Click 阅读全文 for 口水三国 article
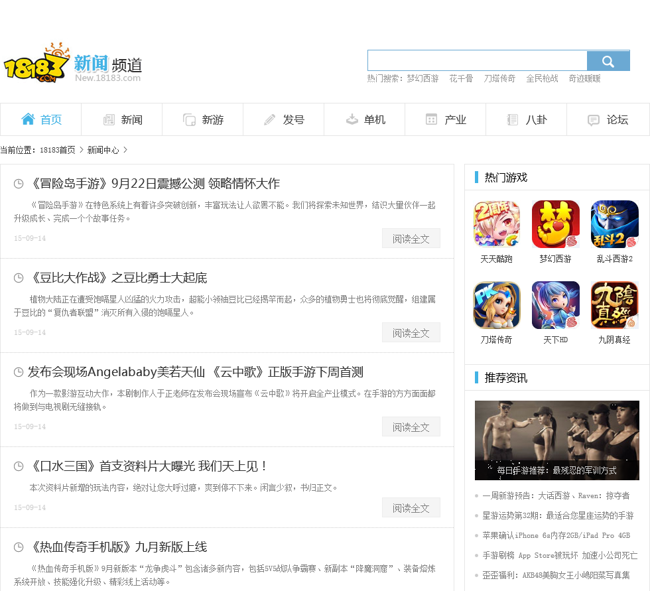Viewport: 650px width, 591px height. coord(411,507)
